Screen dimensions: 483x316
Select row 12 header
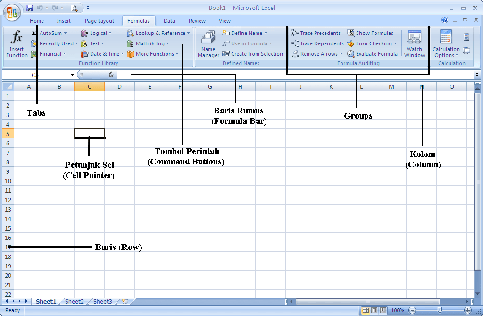[x=8, y=200]
